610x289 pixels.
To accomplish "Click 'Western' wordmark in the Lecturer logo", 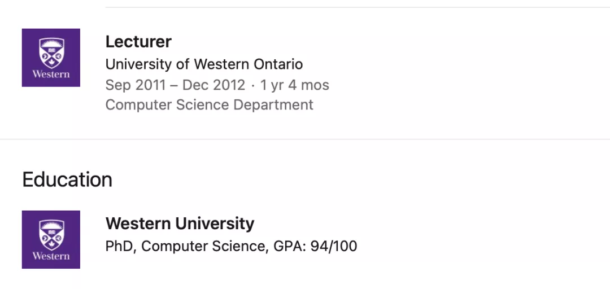I will [51, 74].
